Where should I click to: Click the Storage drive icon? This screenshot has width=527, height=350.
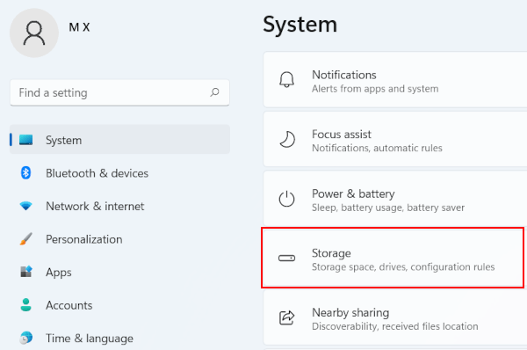pyautogui.click(x=286, y=259)
